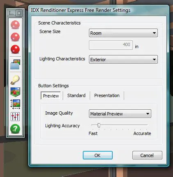Click the solid red Presentation render sphere
173x177 pixels.
(x=15, y=49)
